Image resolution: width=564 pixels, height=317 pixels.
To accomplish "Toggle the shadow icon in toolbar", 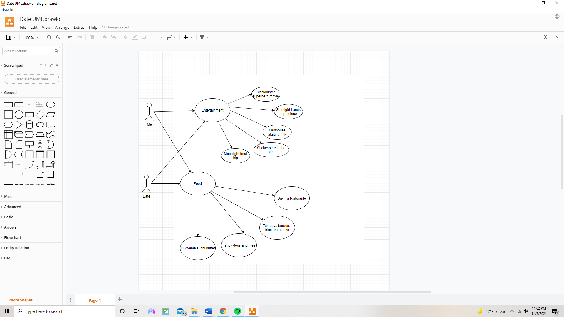I will point(144,37).
